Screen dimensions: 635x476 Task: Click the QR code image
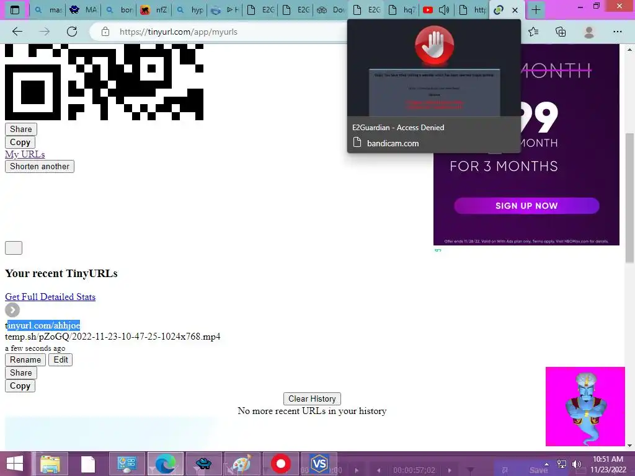(x=104, y=82)
